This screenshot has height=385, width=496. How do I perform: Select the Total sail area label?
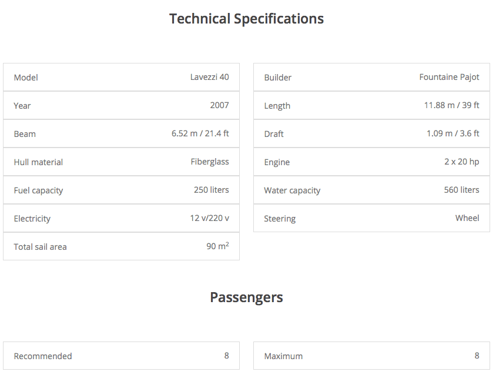(x=40, y=247)
